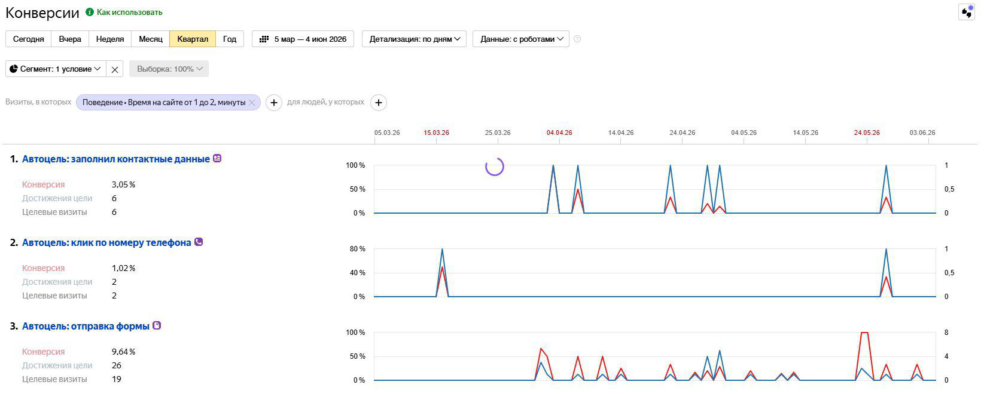Click the phone icon beside клик по номеру телефона
984x394 pixels.
tap(199, 242)
